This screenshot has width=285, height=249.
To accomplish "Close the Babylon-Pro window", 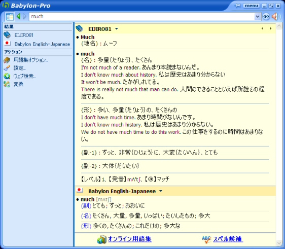I will click(278, 6).
